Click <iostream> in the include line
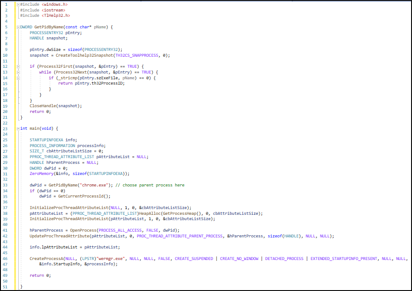This screenshot has width=412, height=291. tap(53, 10)
